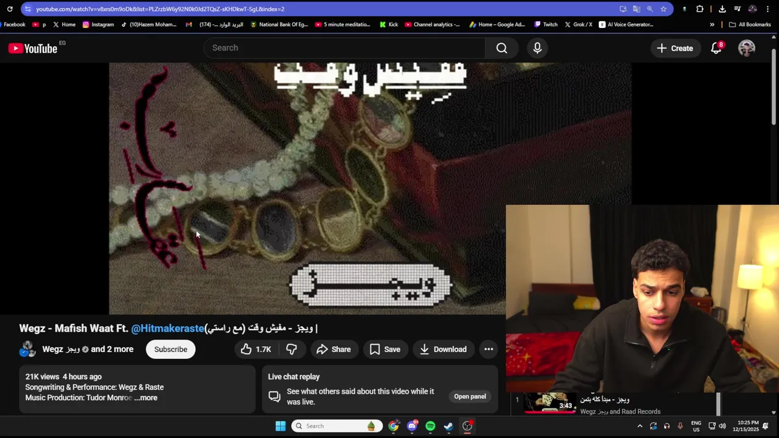Reload the page with the refresh icon
This screenshot has height=438, width=779.
(x=10, y=9)
